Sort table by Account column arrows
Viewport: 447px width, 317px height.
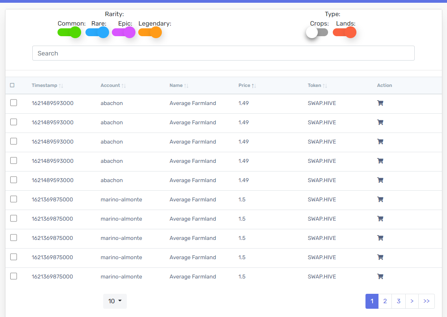tap(124, 85)
